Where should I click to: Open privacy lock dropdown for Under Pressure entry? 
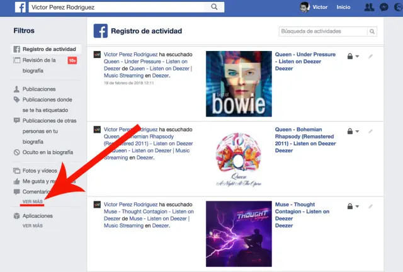(353, 57)
